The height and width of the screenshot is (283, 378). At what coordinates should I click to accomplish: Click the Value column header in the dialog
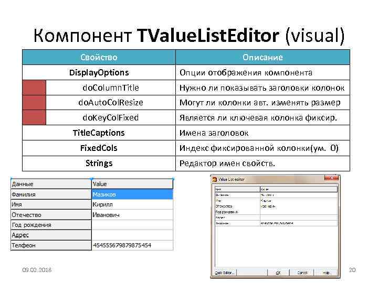pyautogui.click(x=299, y=189)
